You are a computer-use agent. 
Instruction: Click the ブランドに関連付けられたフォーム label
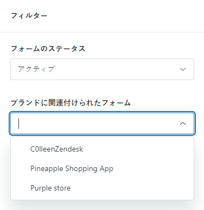[70, 103]
